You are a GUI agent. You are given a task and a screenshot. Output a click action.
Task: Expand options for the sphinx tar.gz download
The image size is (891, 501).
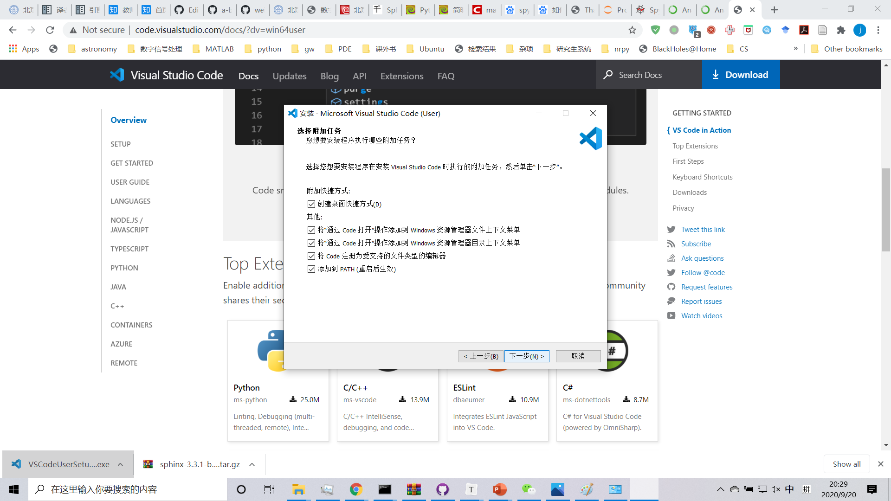click(252, 464)
